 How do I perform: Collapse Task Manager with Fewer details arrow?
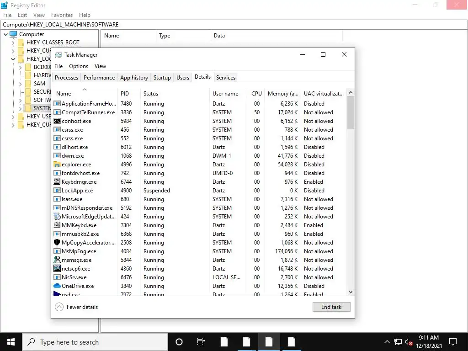(59, 307)
